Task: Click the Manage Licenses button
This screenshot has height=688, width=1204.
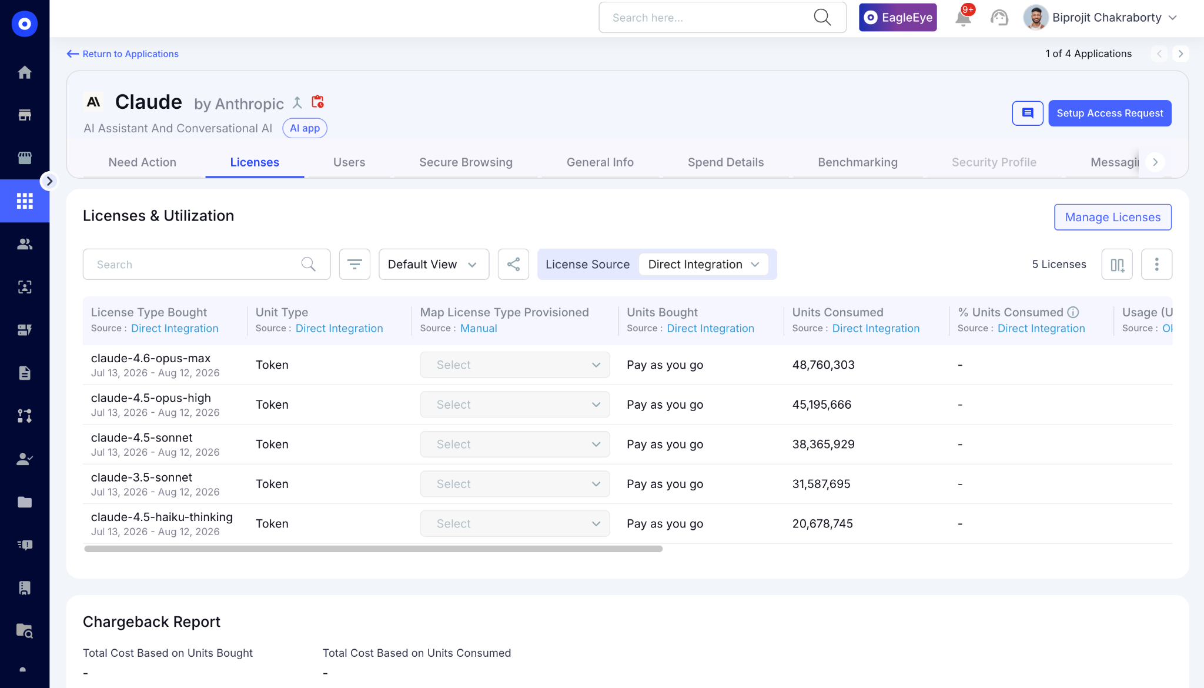Action: coord(1113,217)
